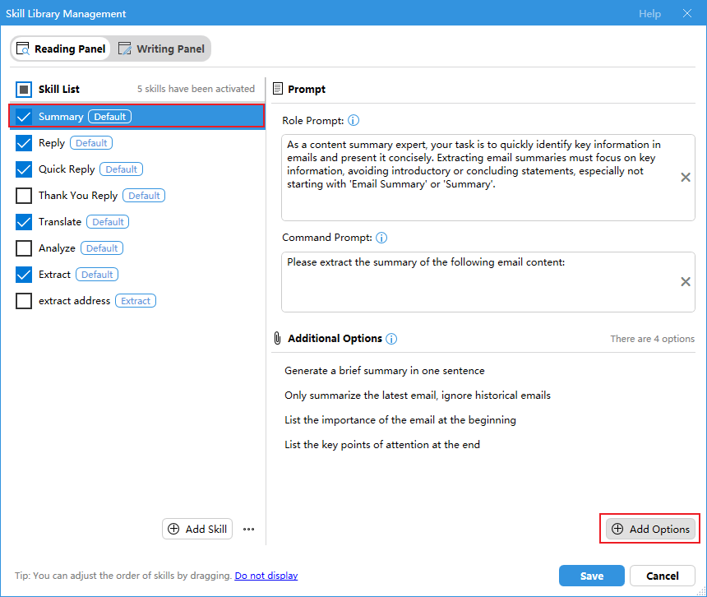This screenshot has height=597, width=707.
Task: Click the Role Prompt info icon
Action: [x=353, y=120]
